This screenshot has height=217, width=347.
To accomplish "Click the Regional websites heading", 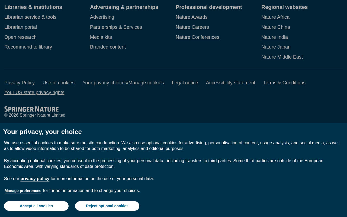I will pos(284,7).
